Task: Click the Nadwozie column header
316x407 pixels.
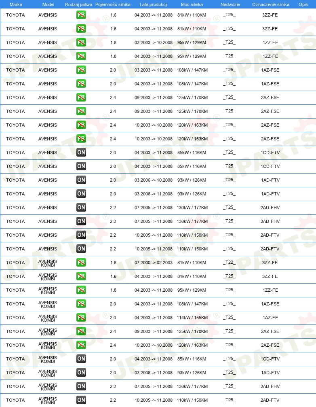Action: click(x=230, y=4)
